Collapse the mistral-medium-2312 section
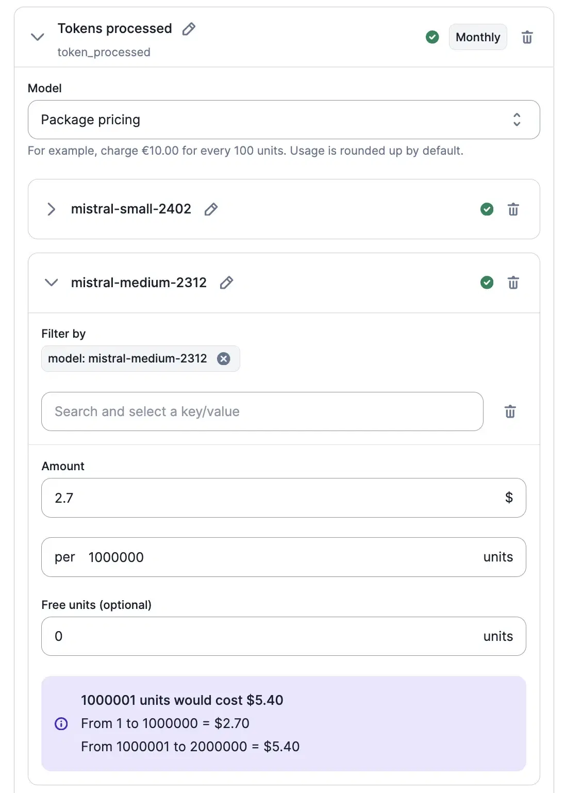Screen dimensions: 566x793 pyautogui.click(x=51, y=283)
